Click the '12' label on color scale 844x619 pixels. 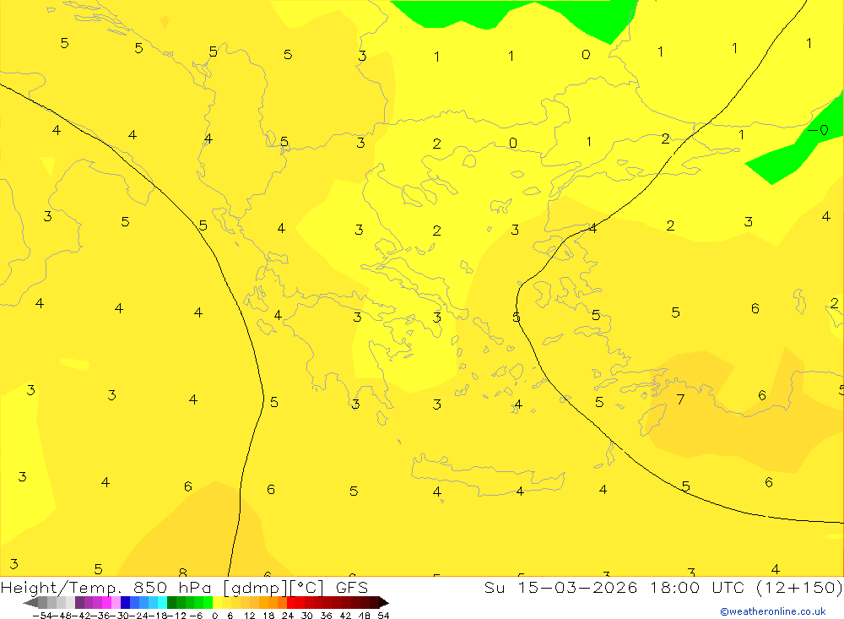(249, 616)
